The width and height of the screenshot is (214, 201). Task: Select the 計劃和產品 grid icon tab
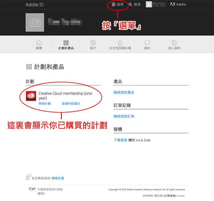(x=66, y=45)
